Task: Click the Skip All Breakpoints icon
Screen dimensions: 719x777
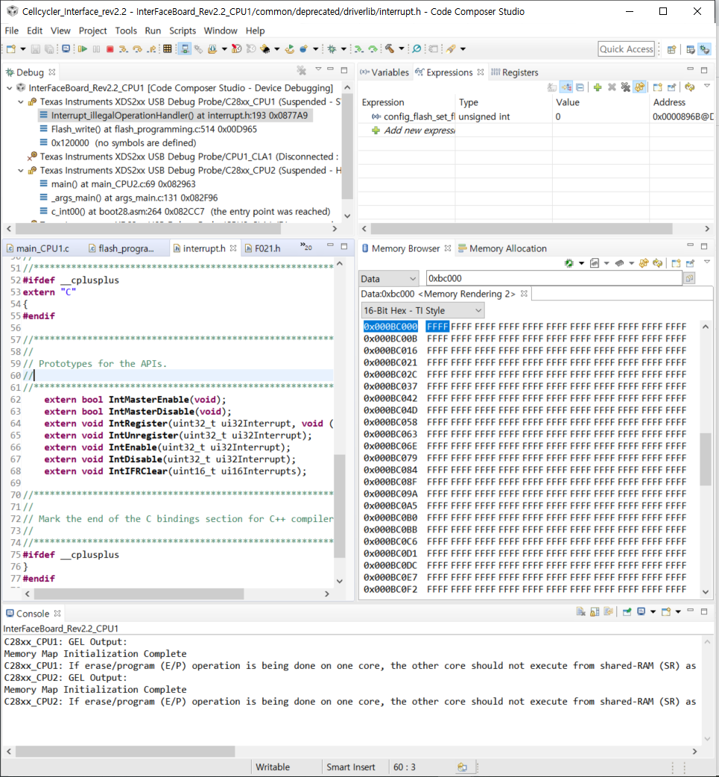Action: click(417, 48)
